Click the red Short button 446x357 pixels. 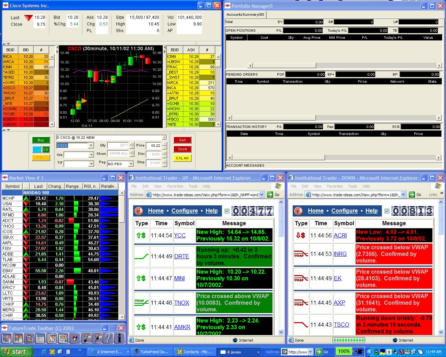pos(182,149)
